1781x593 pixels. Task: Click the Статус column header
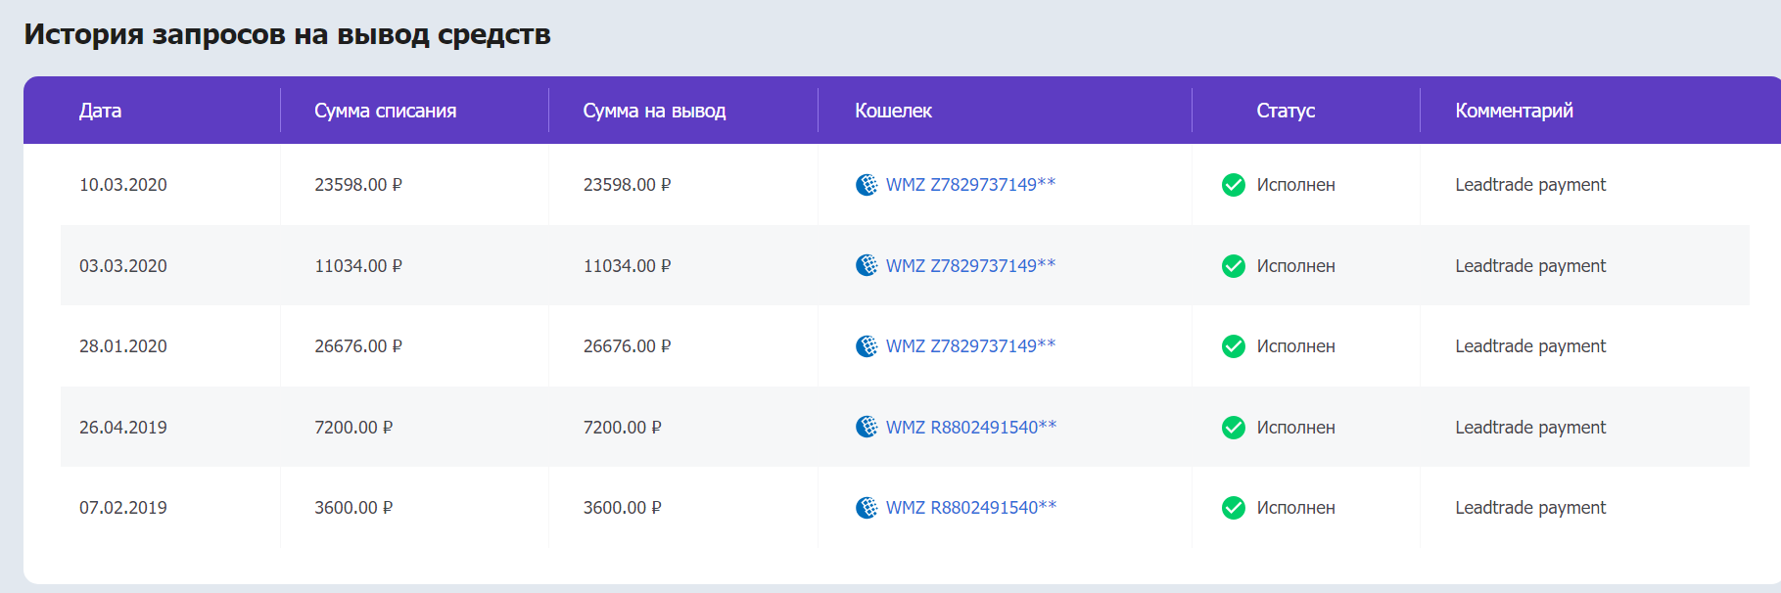1286,111
